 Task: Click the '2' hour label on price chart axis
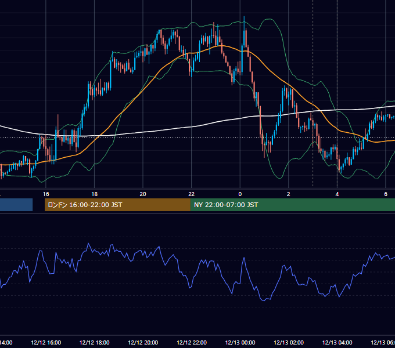[289, 194]
